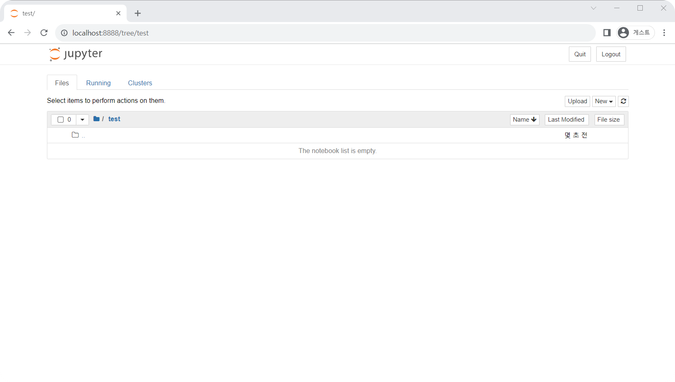
Task: Reload the browser page
Action: 44,33
